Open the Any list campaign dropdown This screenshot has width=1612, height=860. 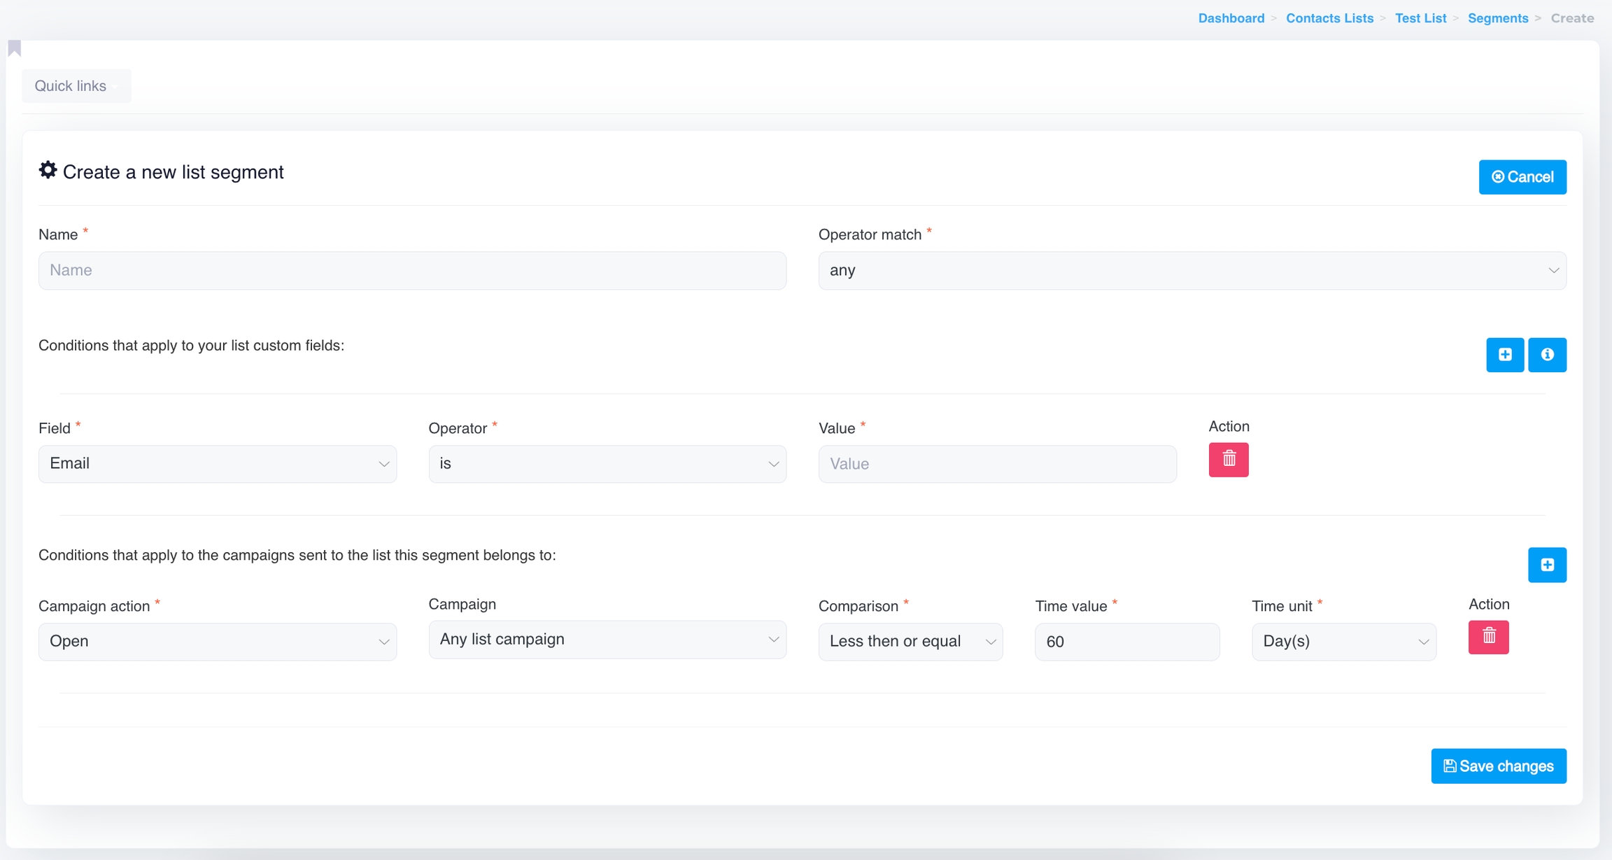click(607, 640)
